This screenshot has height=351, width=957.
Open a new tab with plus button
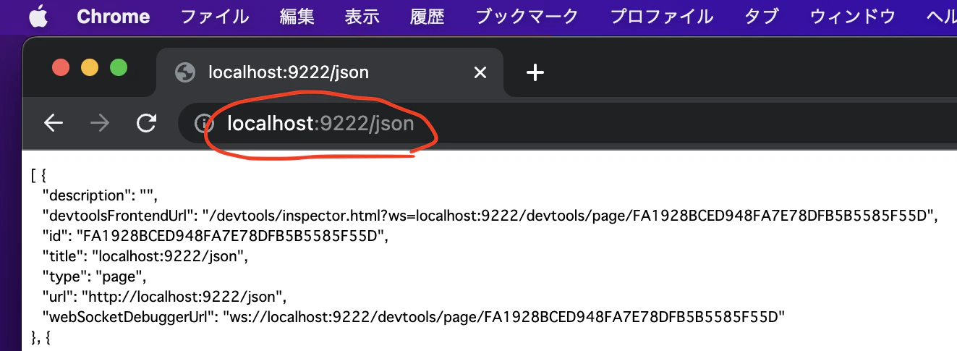coord(535,72)
